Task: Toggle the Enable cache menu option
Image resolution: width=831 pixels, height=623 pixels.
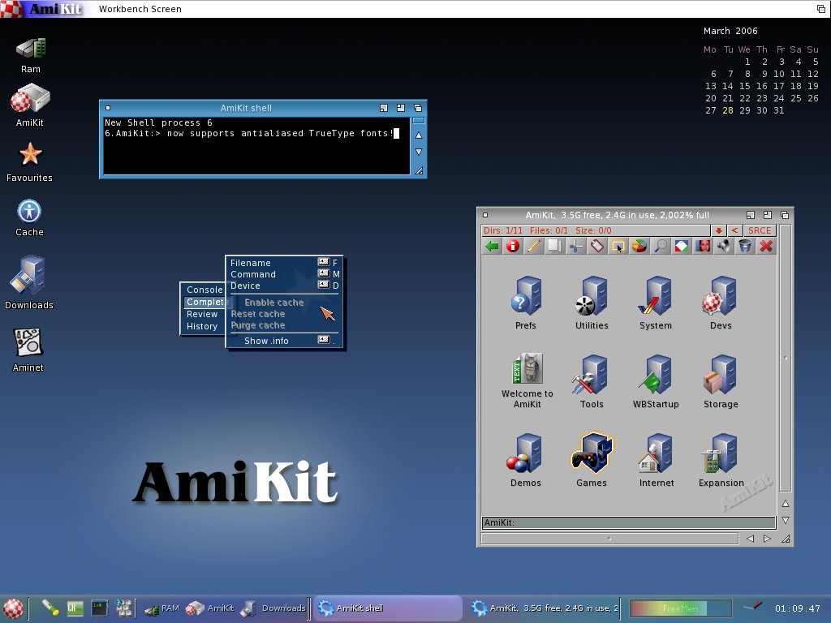Action: [x=285, y=303]
